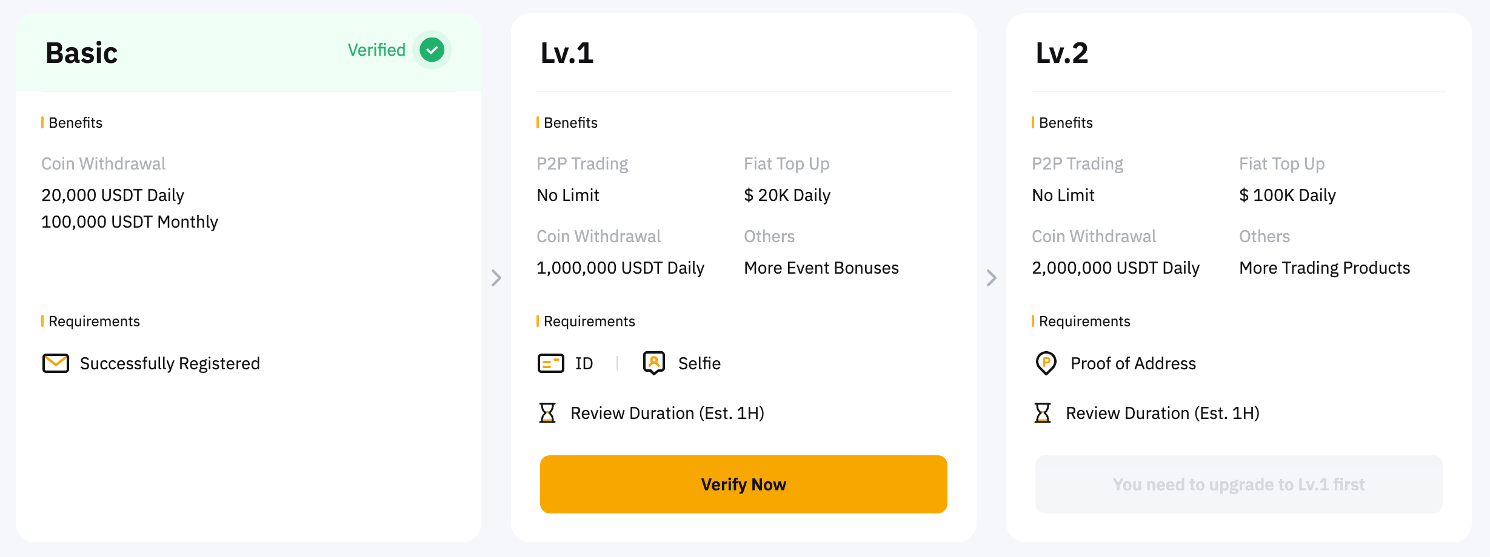The width and height of the screenshot is (1490, 557).
Task: Click the chevron arrow between Basic and Lv.1
Action: (496, 278)
